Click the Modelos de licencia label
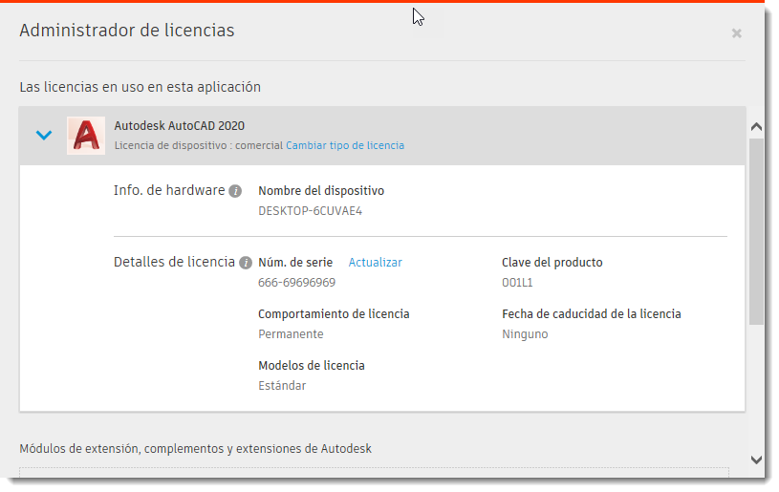This screenshot has height=492, width=779. click(312, 366)
